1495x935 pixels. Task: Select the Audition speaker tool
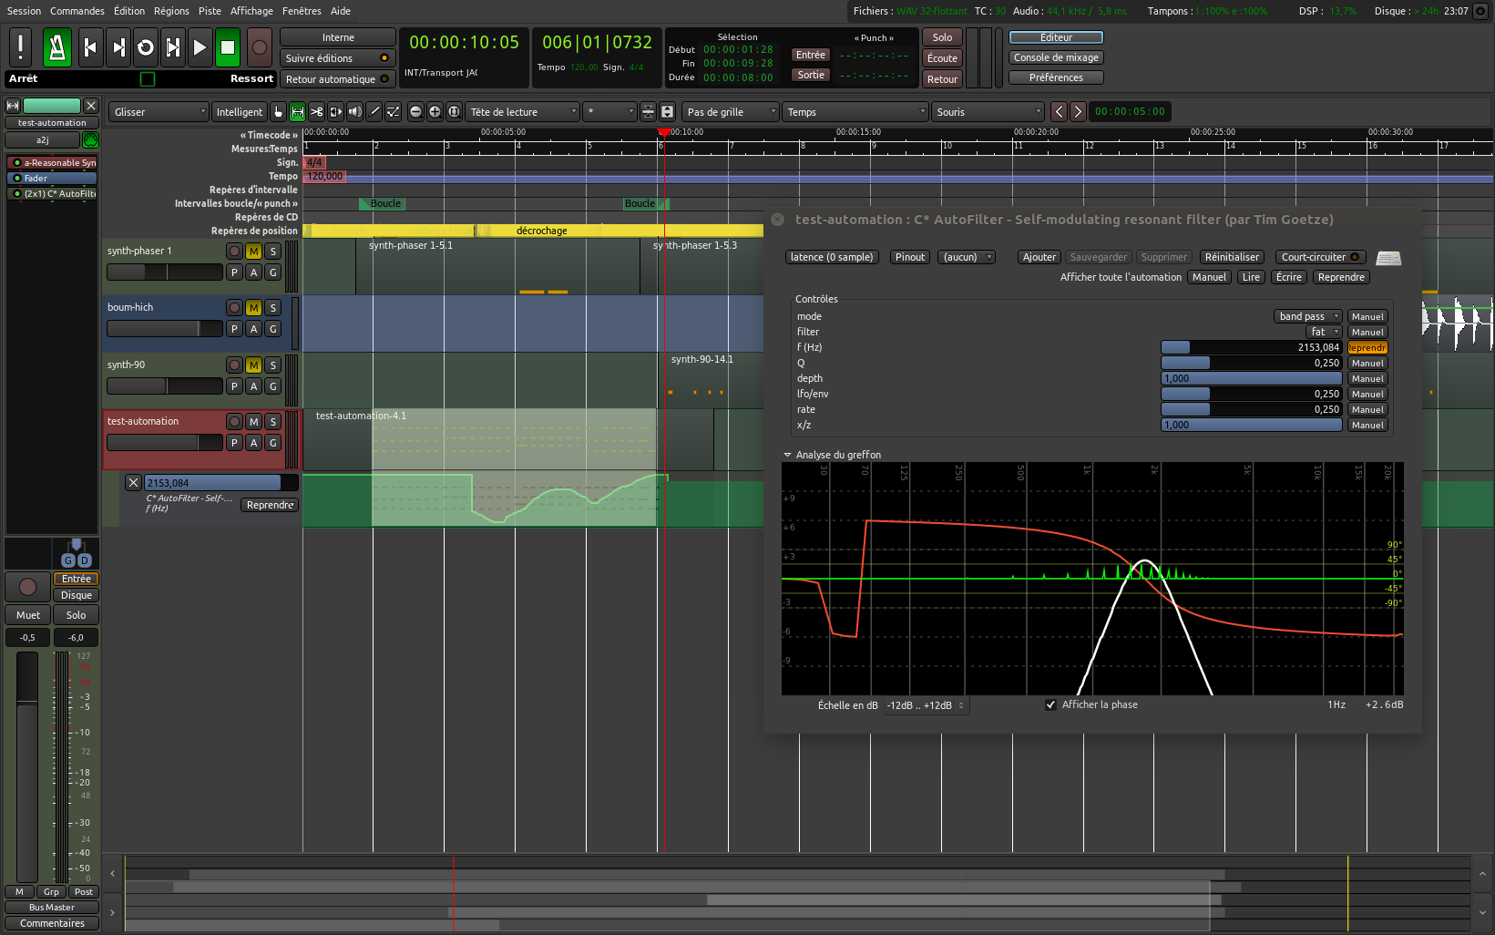click(355, 112)
